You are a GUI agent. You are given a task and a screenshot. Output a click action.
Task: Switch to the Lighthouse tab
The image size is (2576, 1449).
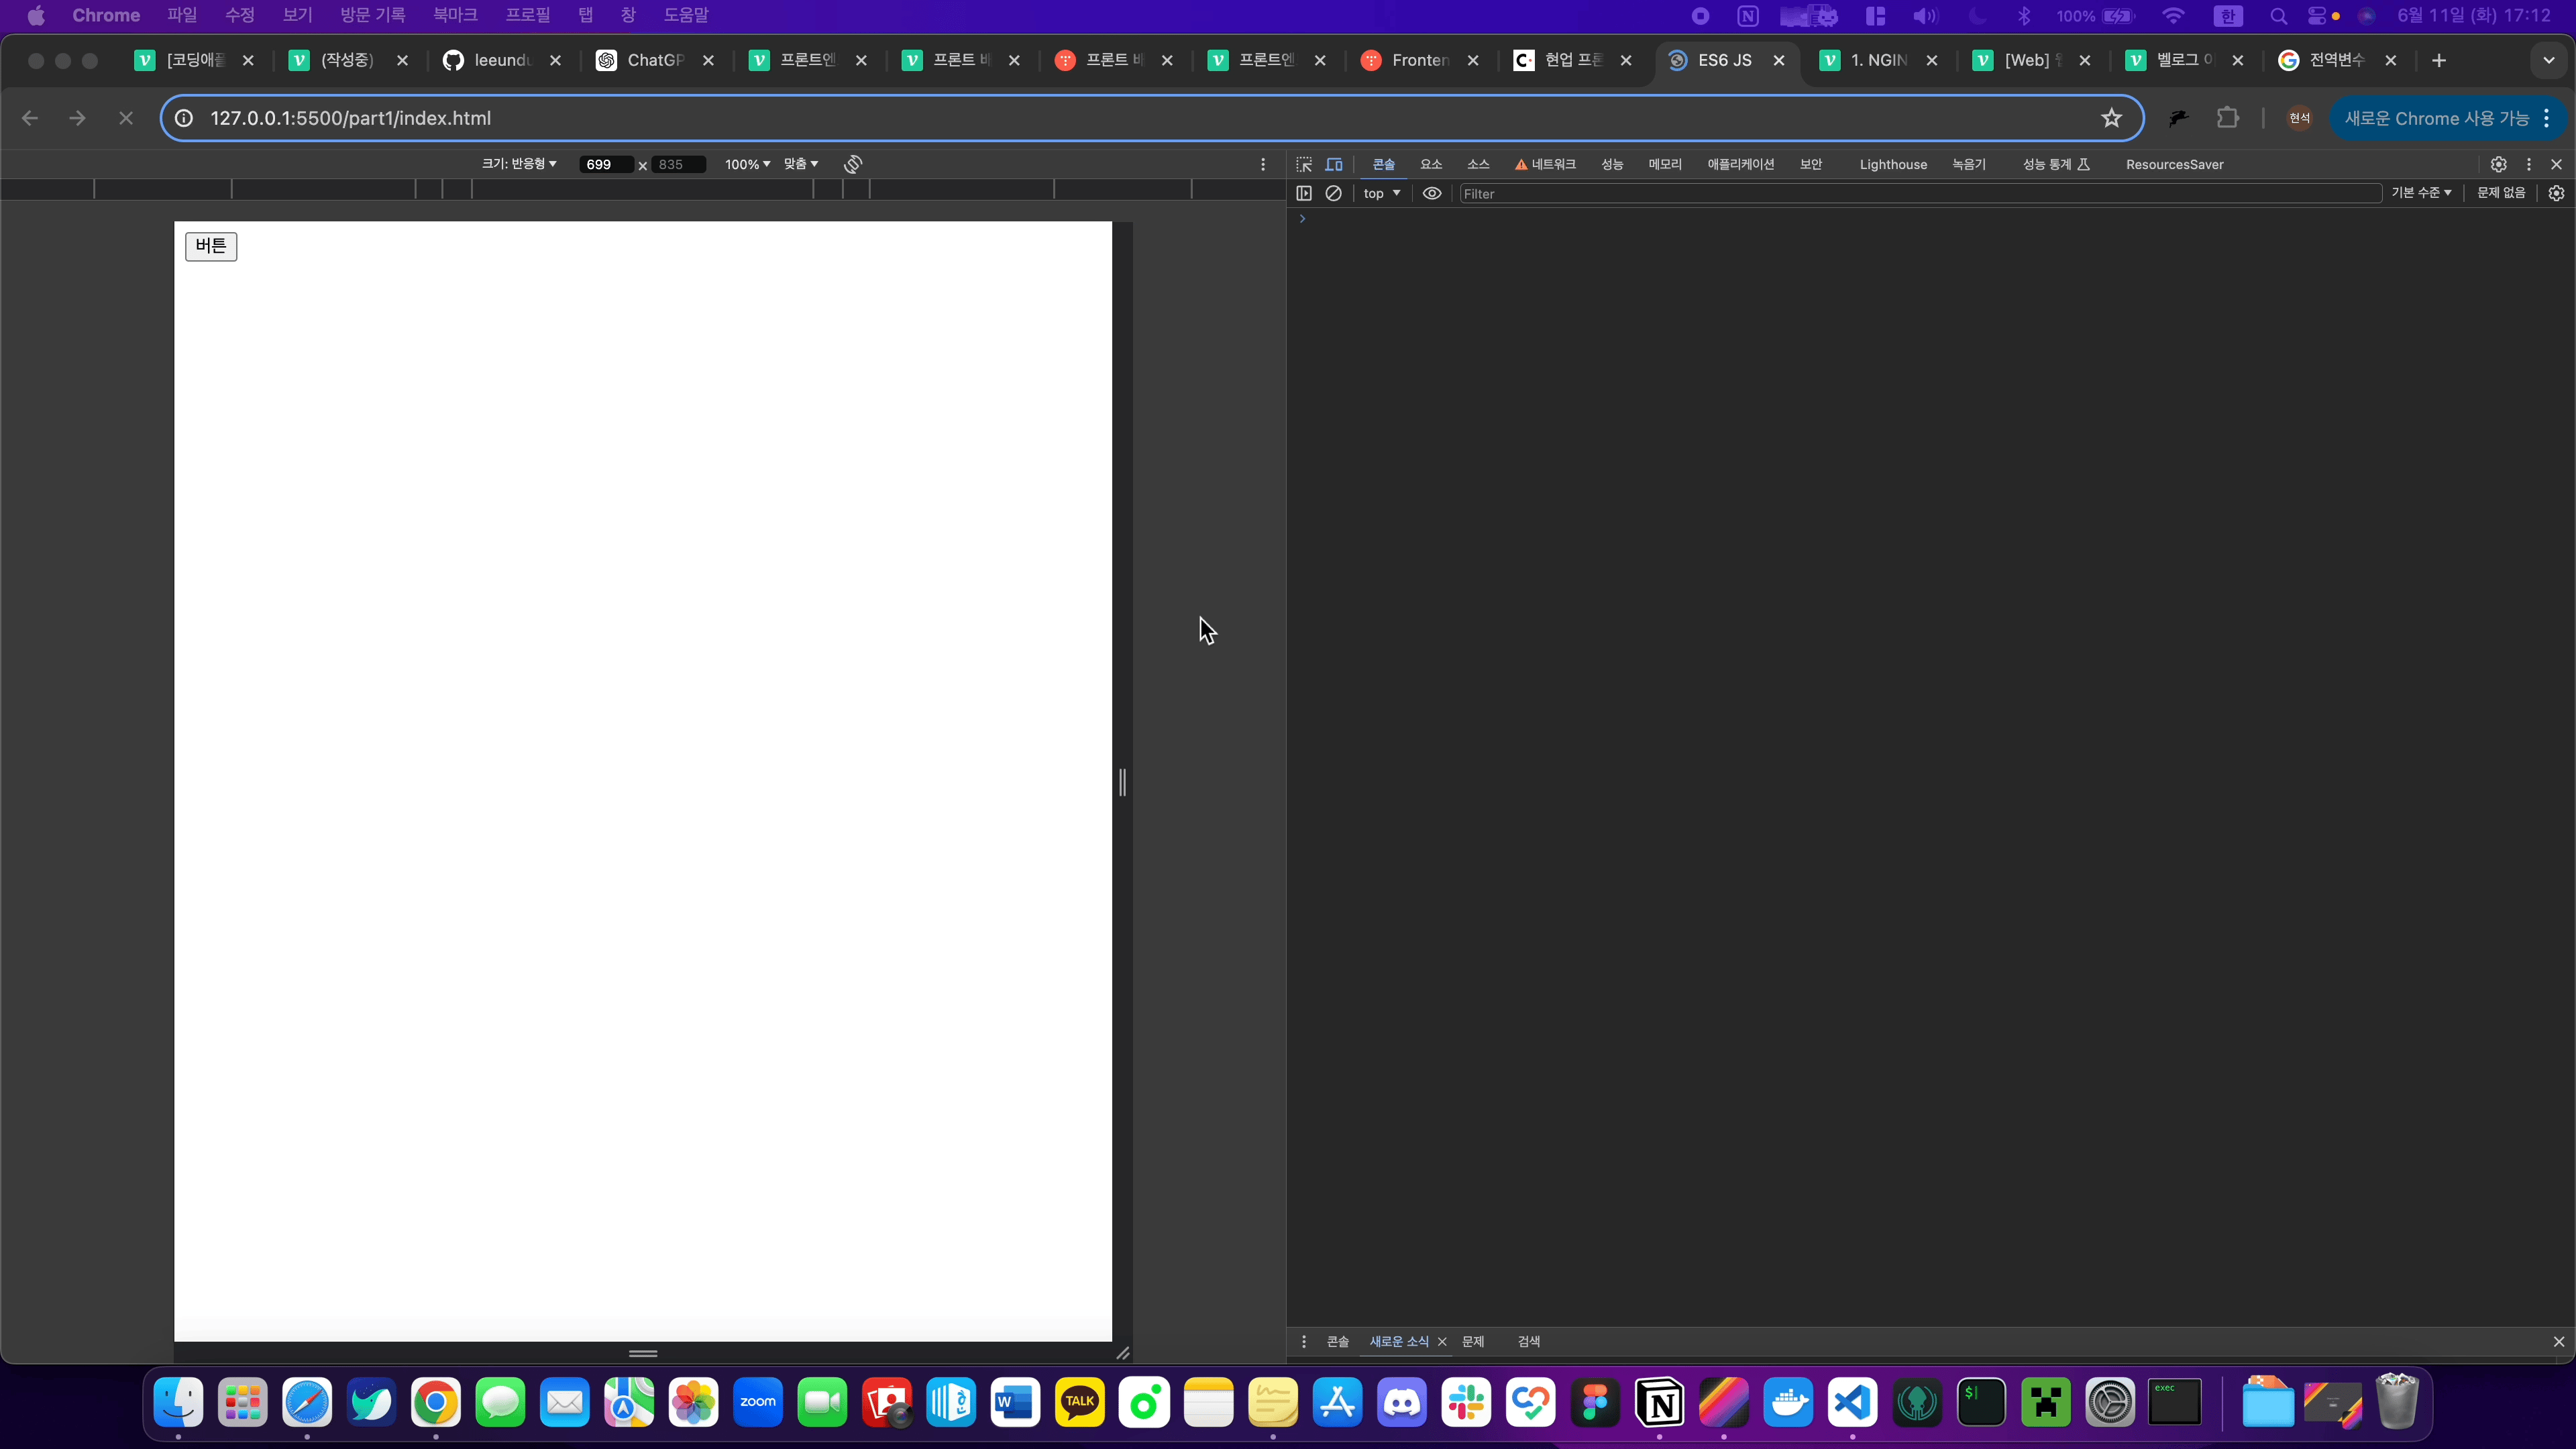[1893, 164]
